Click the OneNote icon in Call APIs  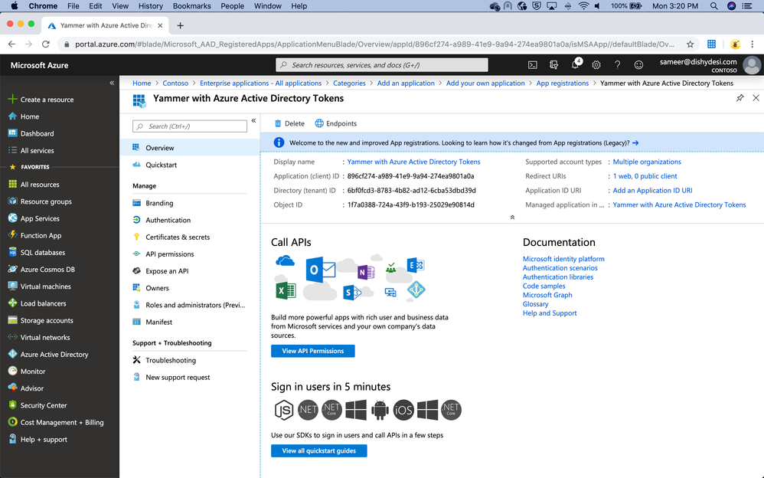(x=365, y=272)
